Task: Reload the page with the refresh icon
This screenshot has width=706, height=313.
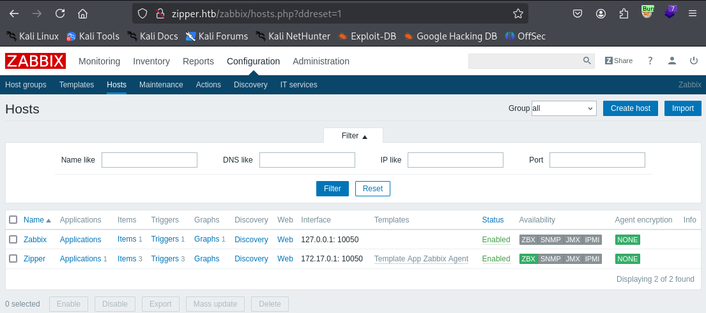Action: pyautogui.click(x=60, y=13)
